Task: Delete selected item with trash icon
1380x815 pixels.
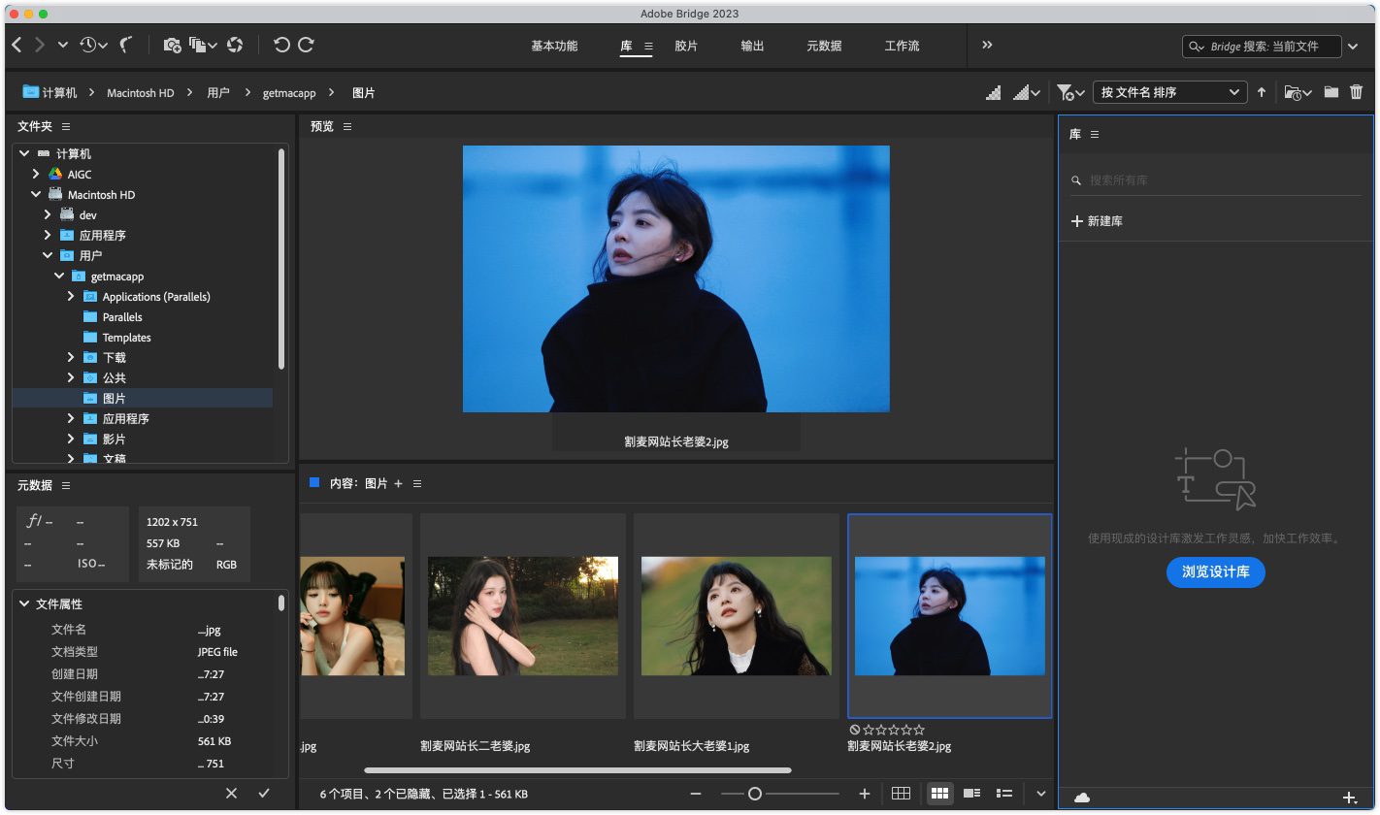Action: (1356, 92)
